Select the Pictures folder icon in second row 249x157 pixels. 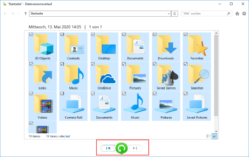tap(136, 75)
